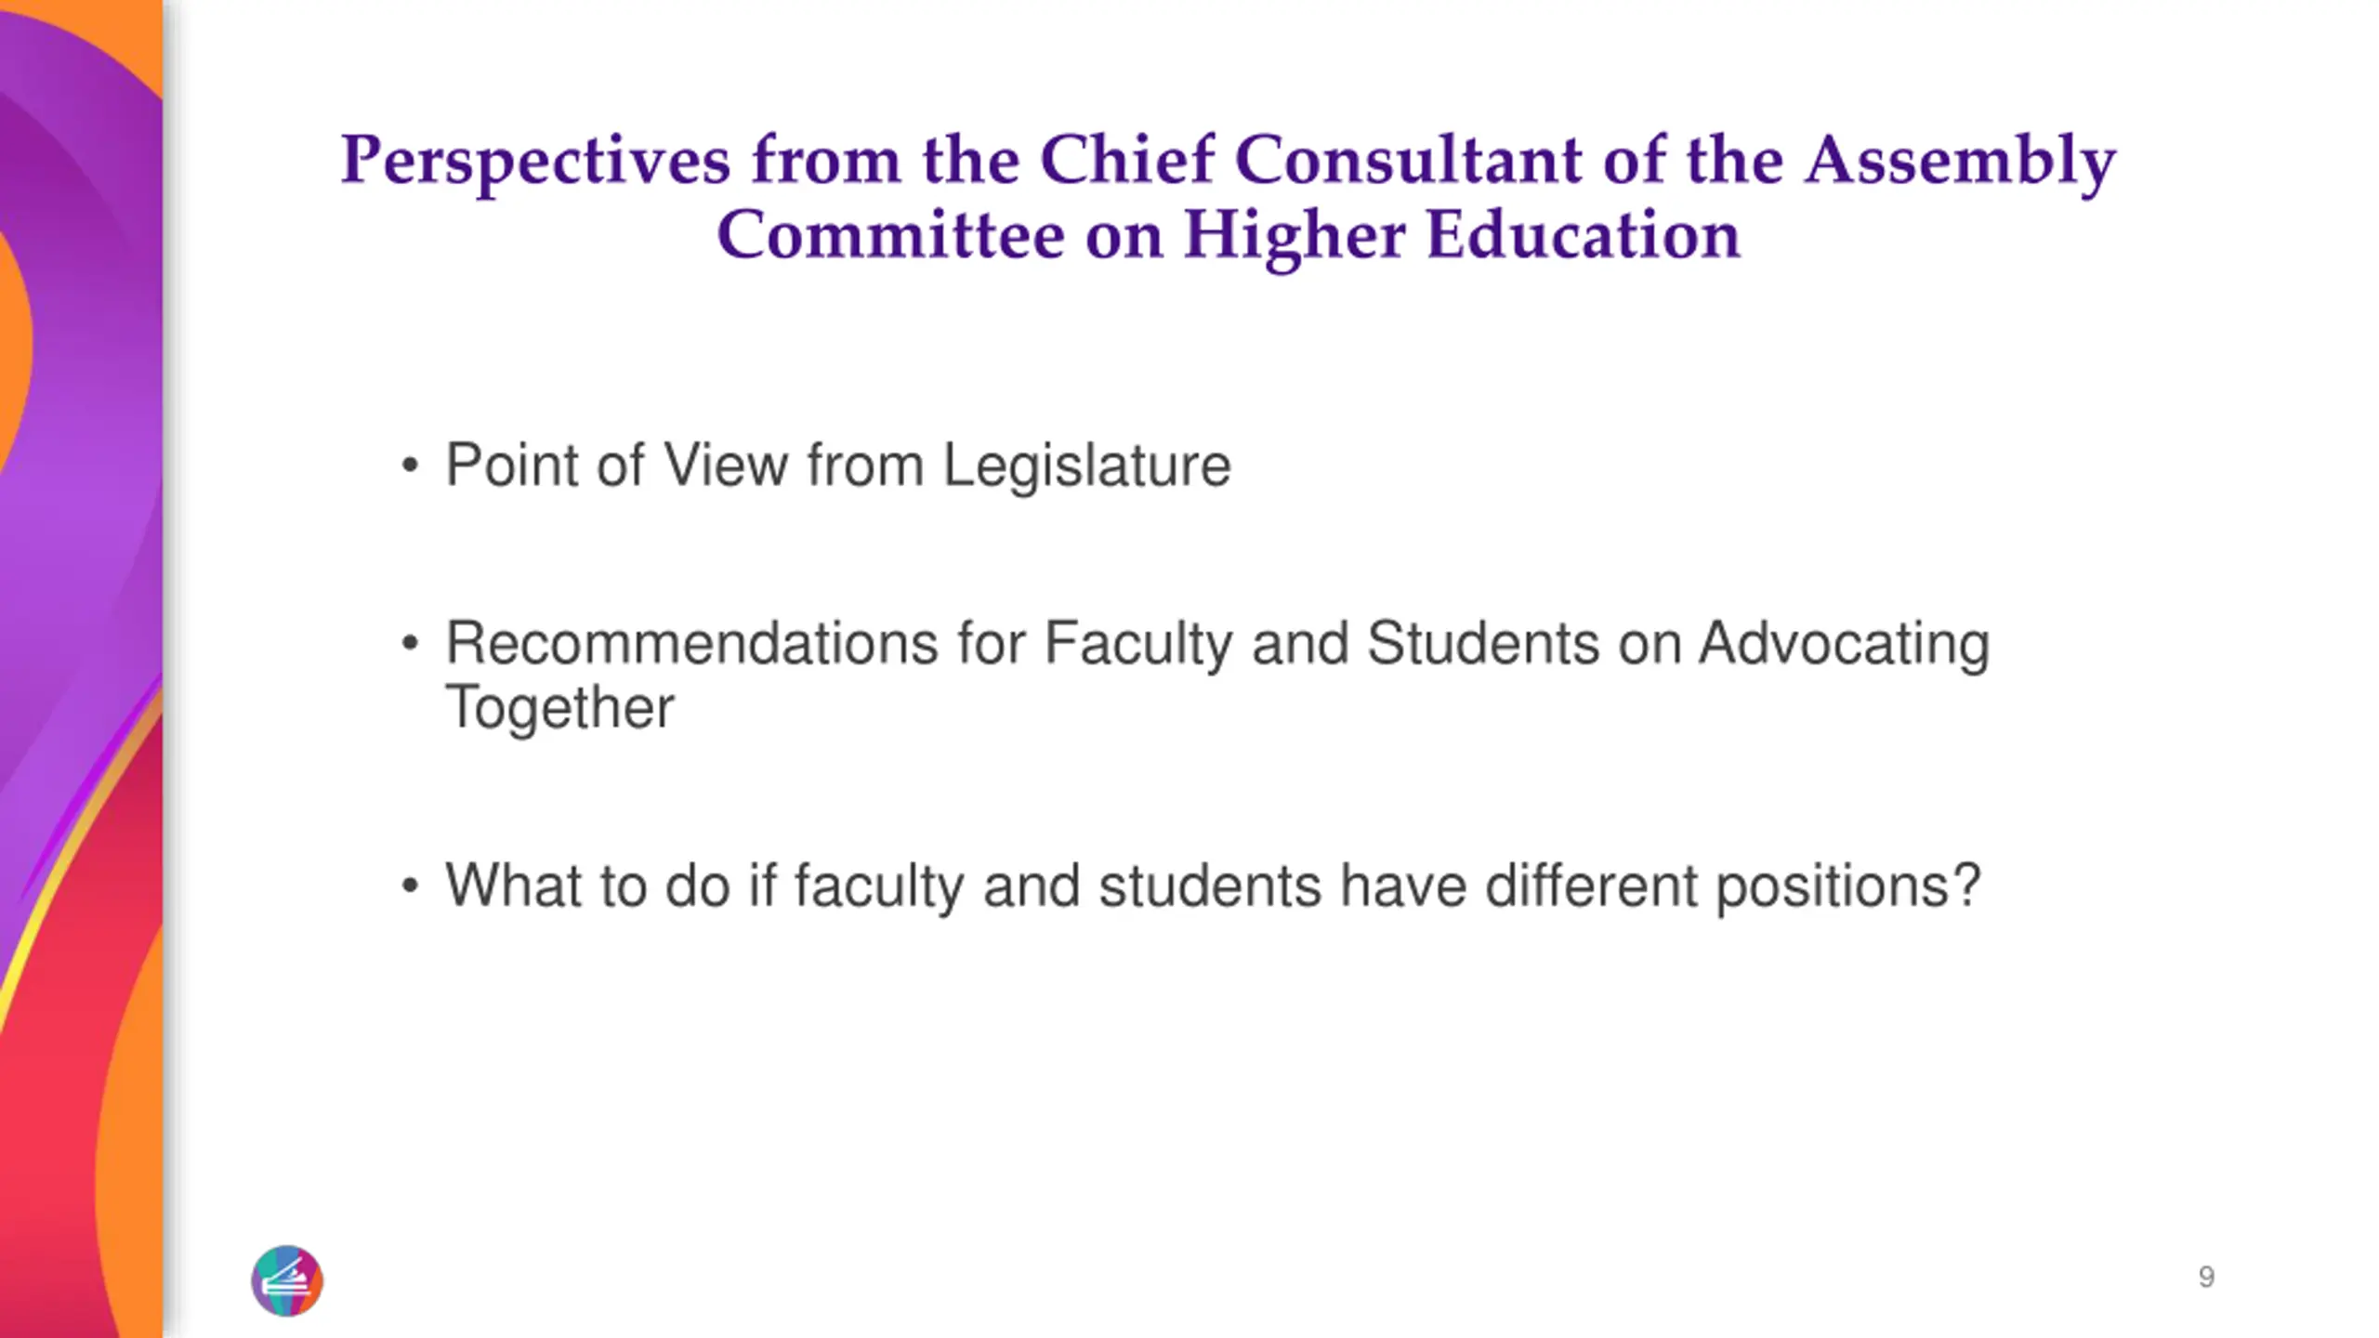Click the bullet dot before 'What to do'
Viewport: 2379px width, 1338px height.
pos(410,885)
